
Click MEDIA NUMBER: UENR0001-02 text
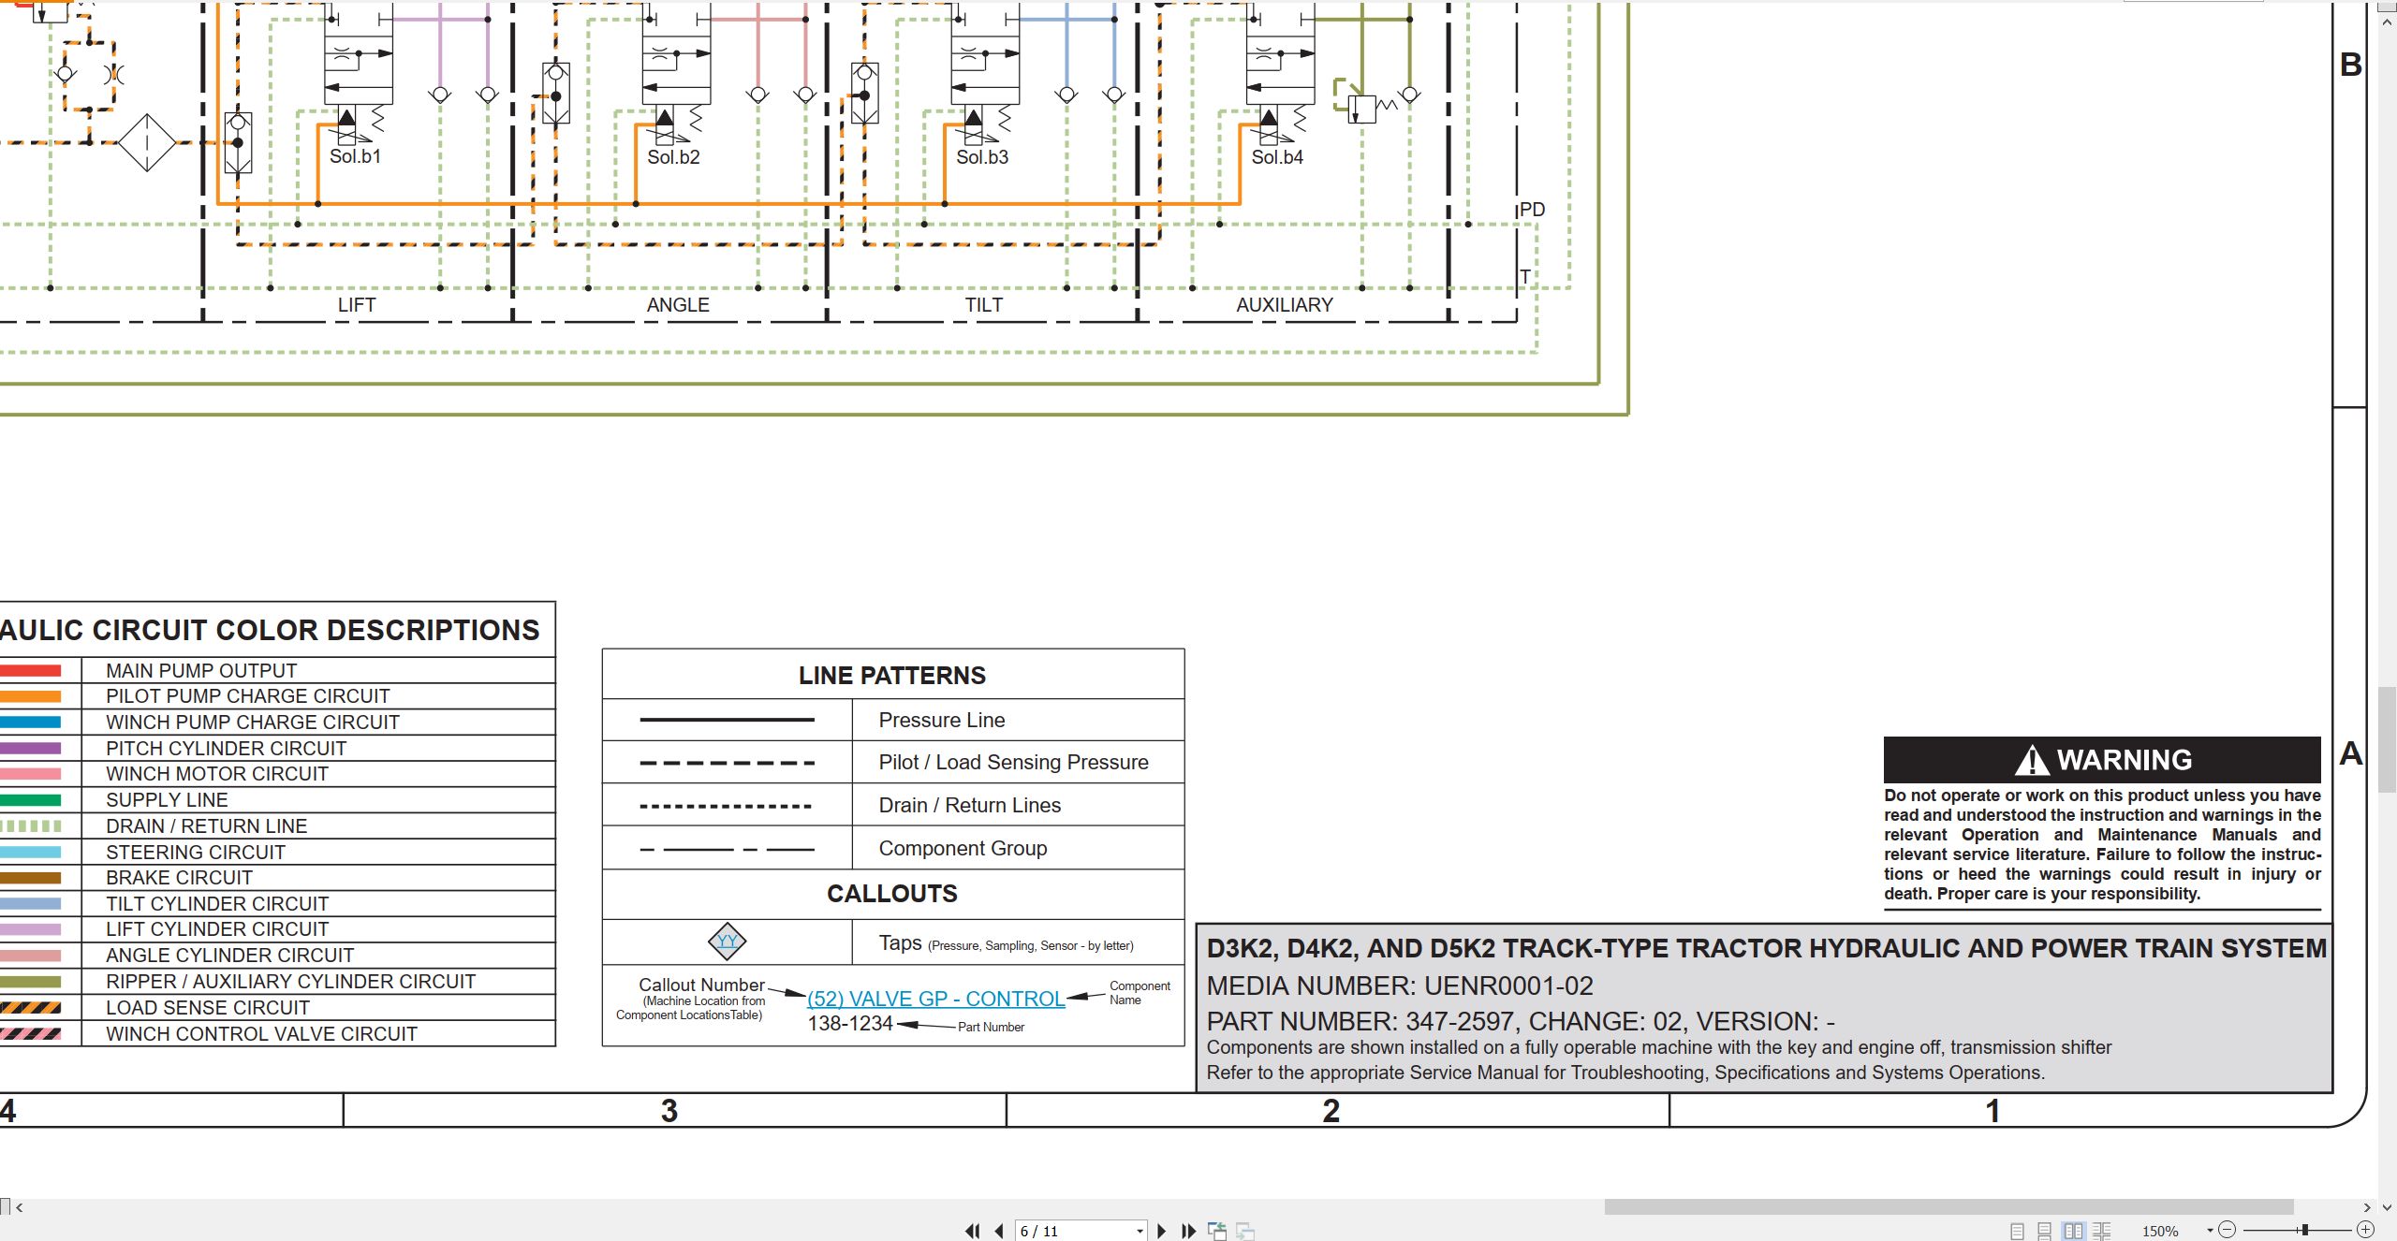pos(1400,986)
